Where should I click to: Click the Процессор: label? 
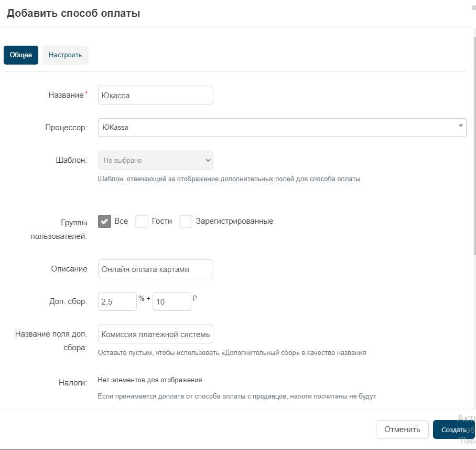coord(66,128)
